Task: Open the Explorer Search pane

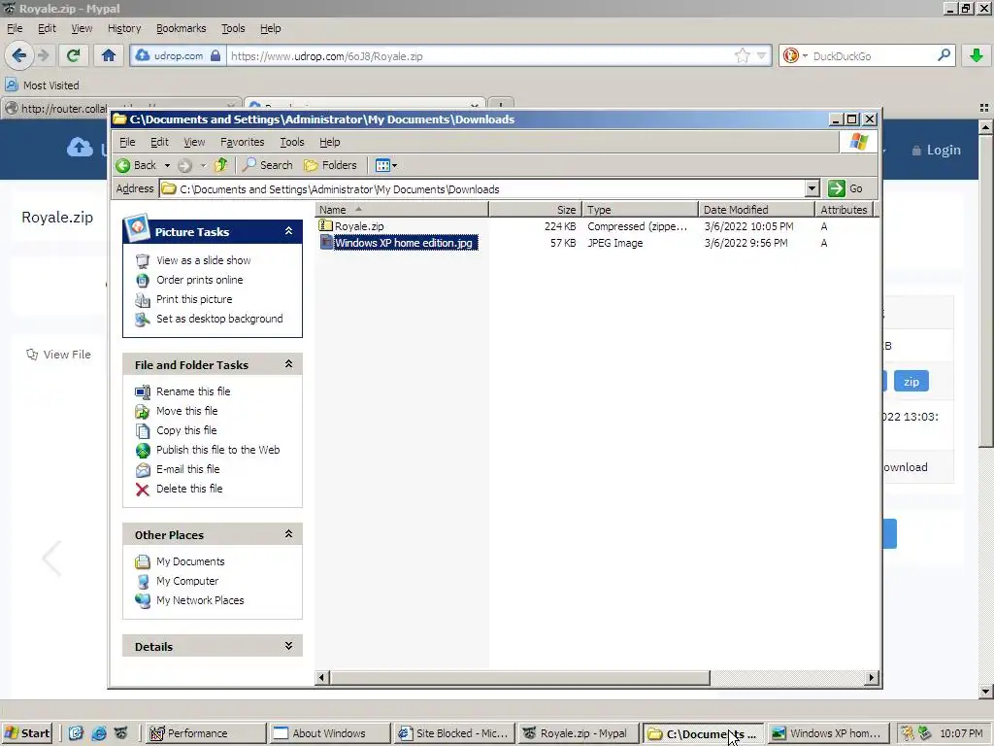Action: 268,165
